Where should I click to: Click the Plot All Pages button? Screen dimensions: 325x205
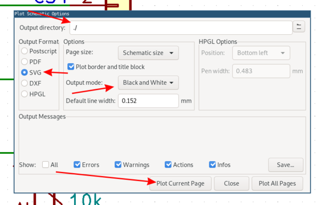tap(277, 183)
